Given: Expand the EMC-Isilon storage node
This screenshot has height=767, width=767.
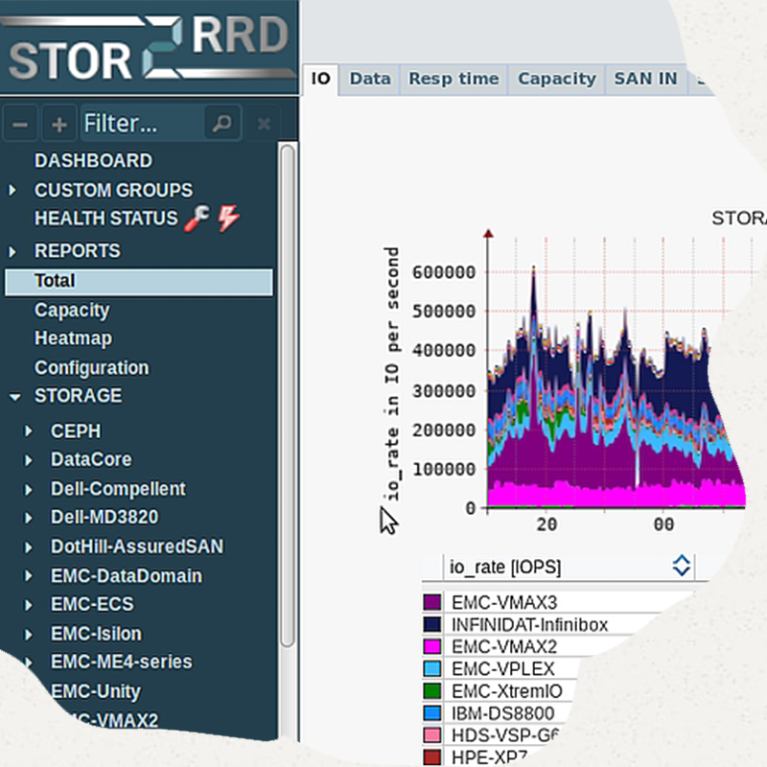Looking at the screenshot, I should [29, 635].
